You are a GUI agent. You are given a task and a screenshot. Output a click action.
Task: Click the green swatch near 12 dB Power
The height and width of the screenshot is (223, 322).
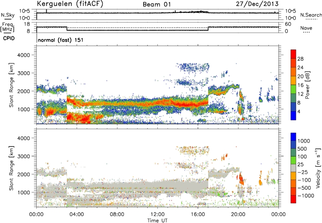[293, 89]
